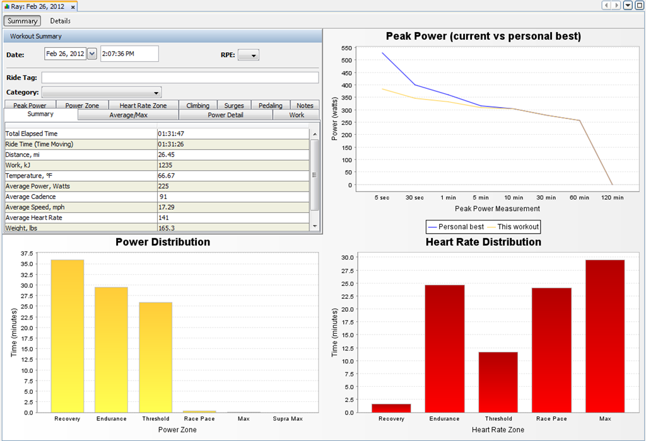
Task: Open the document list dropdown icon
Action: pos(628,5)
